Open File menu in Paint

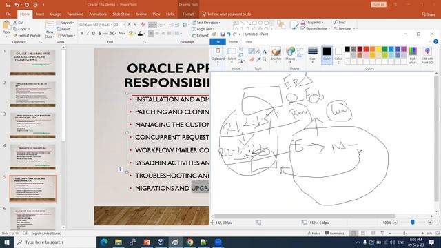point(218,41)
